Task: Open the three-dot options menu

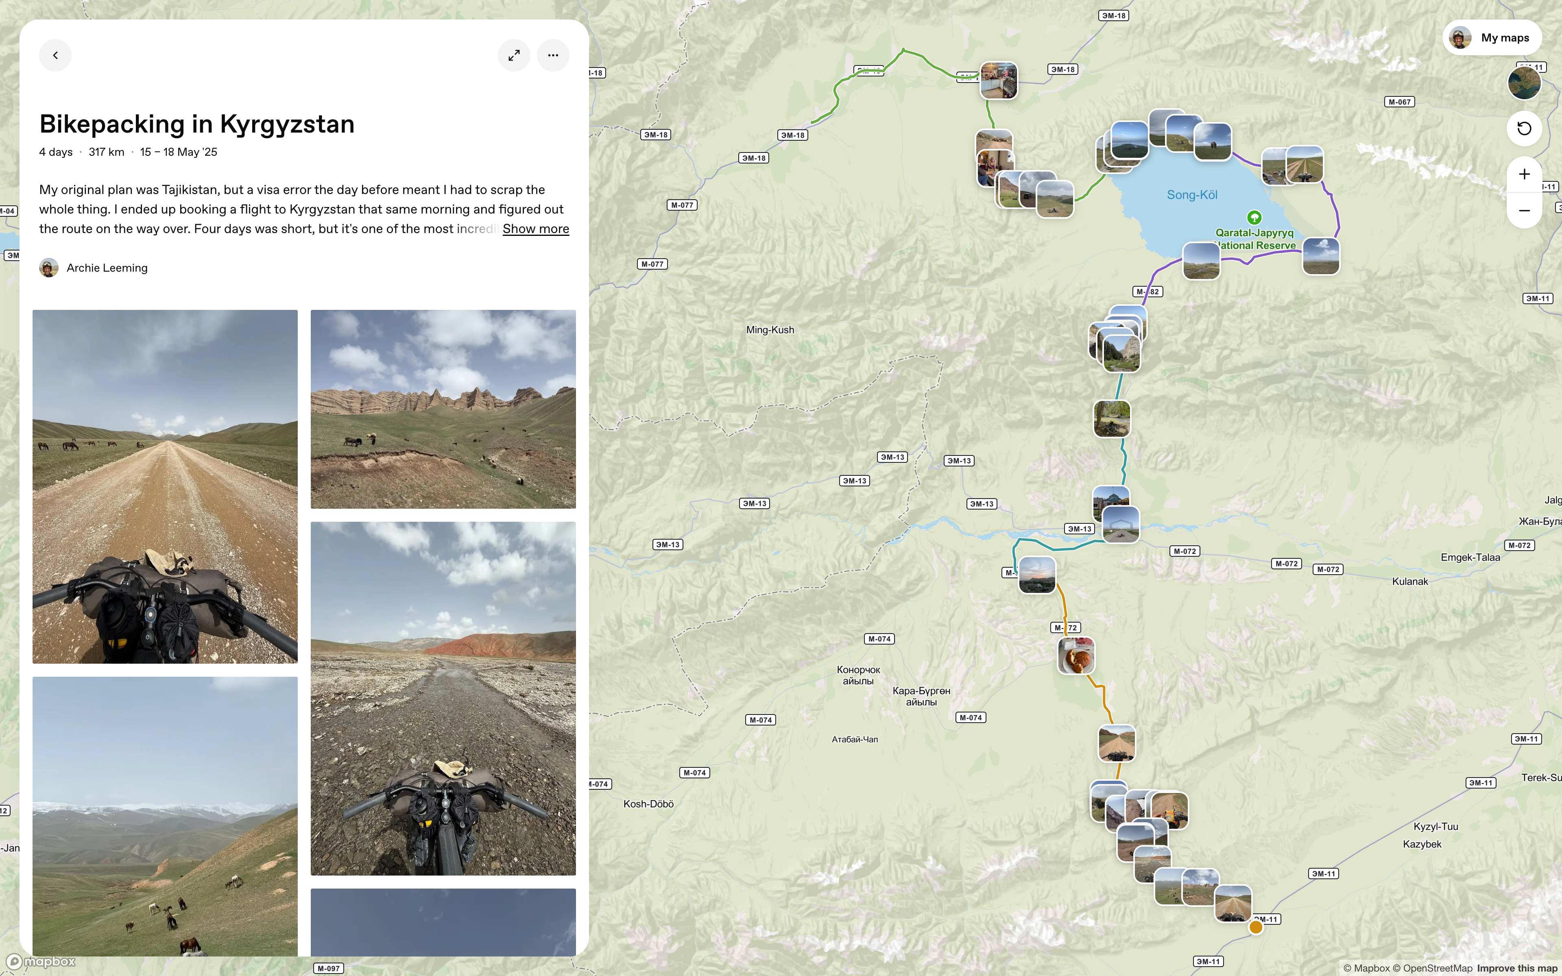Action: 552,56
